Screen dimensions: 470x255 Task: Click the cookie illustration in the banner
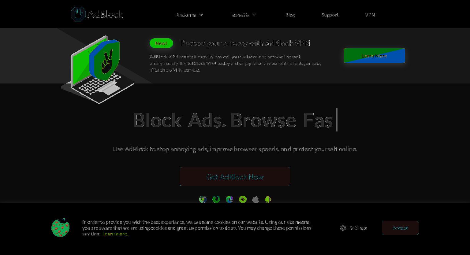pyautogui.click(x=61, y=227)
